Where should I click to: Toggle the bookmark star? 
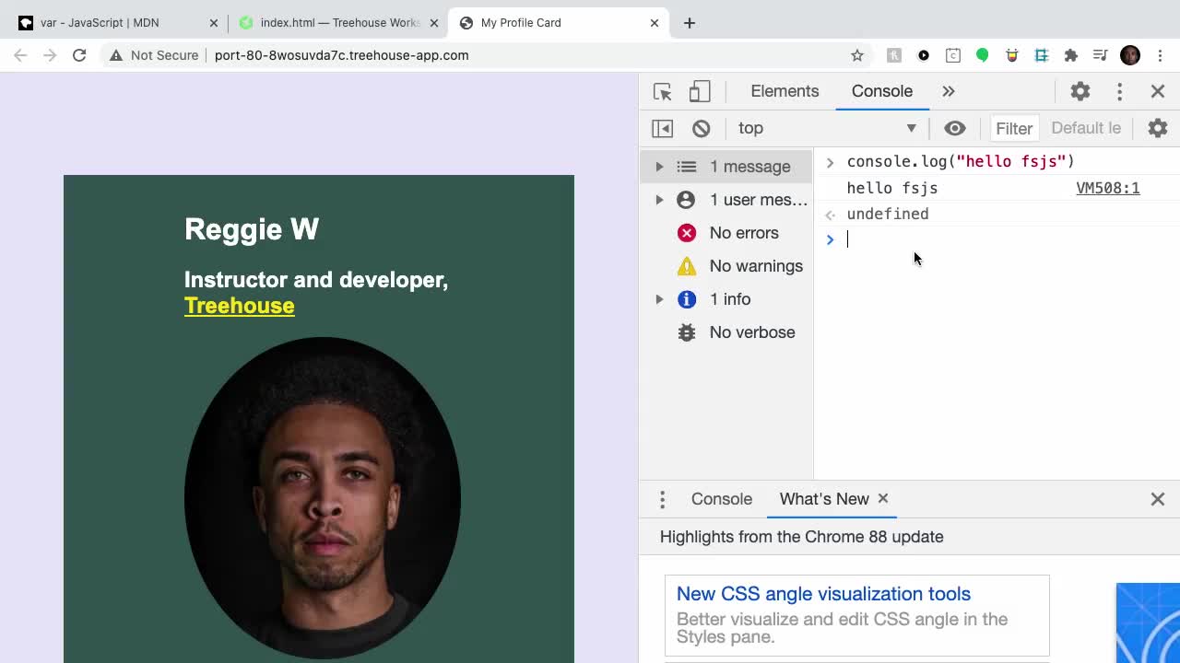tap(857, 55)
